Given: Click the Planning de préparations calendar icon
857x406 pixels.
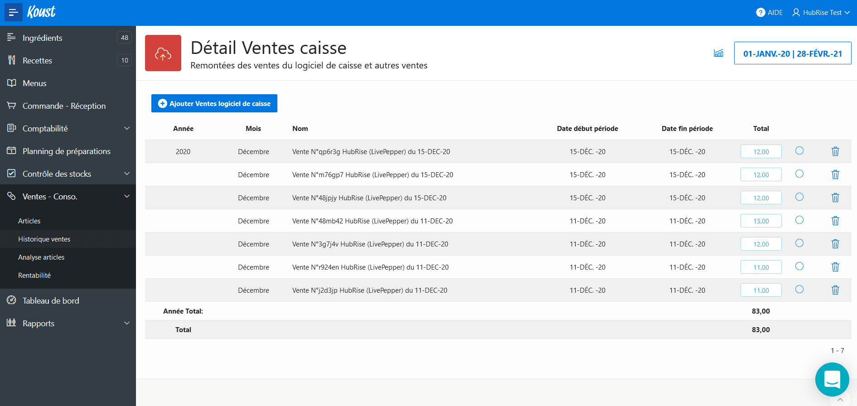Looking at the screenshot, I should pos(11,150).
